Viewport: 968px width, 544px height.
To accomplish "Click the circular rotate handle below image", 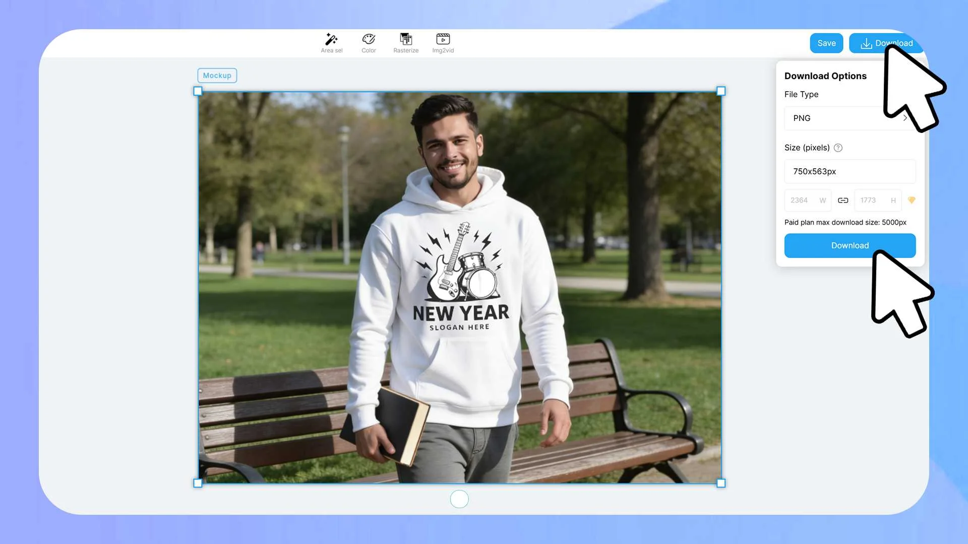I will (459, 499).
